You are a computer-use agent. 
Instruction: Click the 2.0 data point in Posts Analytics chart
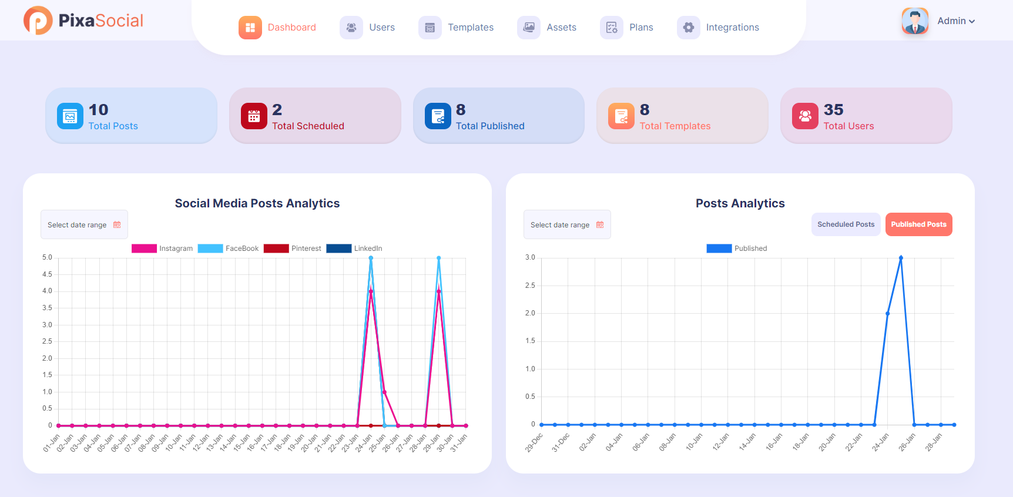[887, 313]
